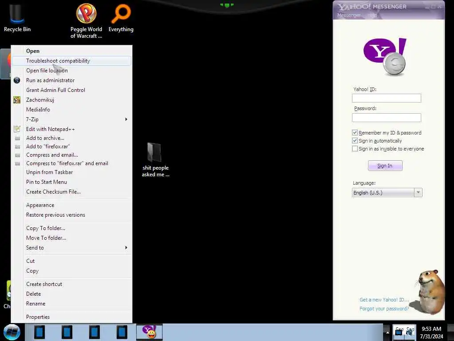Open the Windows Start orb
This screenshot has width=454, height=341.
12,332
